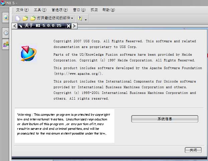Open the 首选项(P) menu
Viewport: 208px width, 161px height.
click(60, 10)
